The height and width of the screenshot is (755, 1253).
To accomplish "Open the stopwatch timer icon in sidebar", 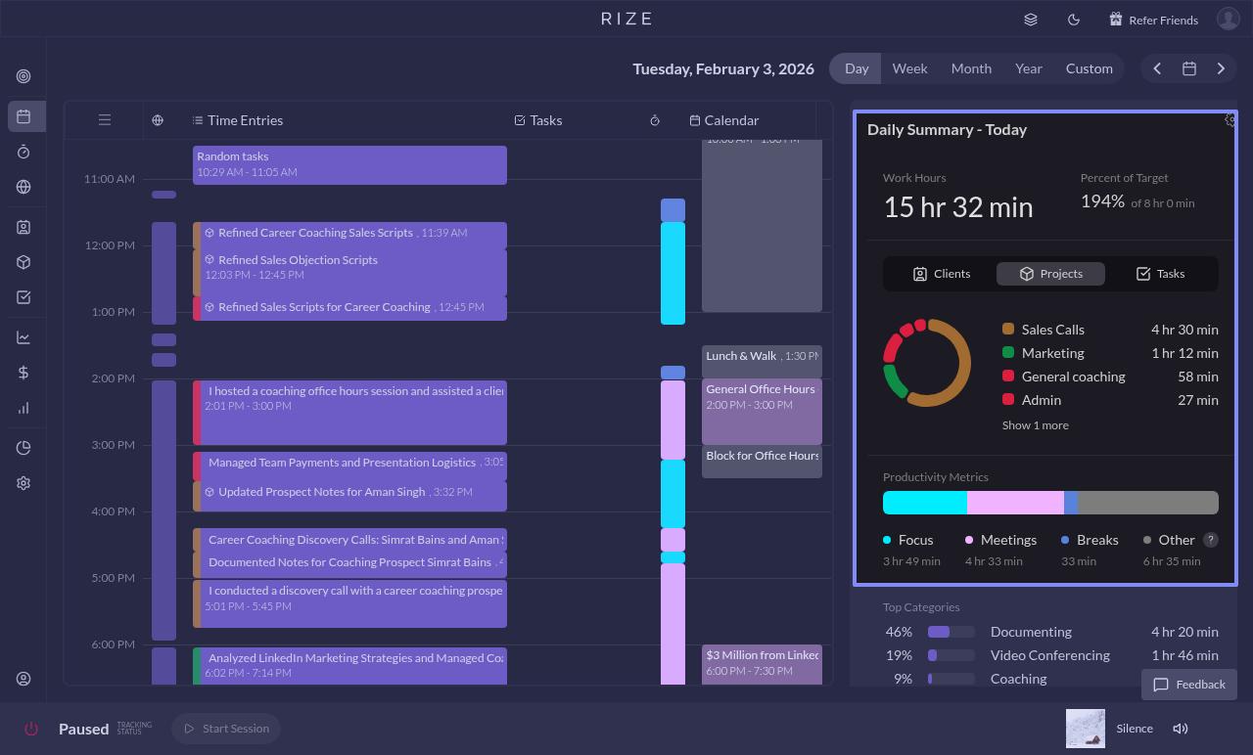I will [x=23, y=152].
